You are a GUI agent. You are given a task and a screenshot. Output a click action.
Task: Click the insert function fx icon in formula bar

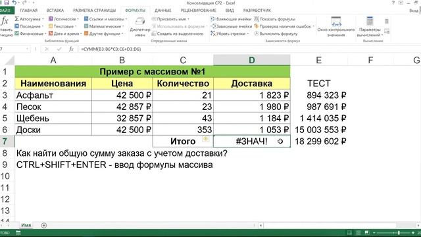[x=71, y=49]
